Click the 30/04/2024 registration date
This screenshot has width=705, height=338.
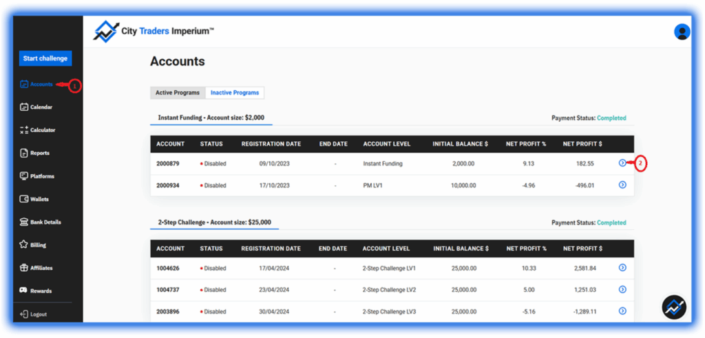(x=274, y=311)
